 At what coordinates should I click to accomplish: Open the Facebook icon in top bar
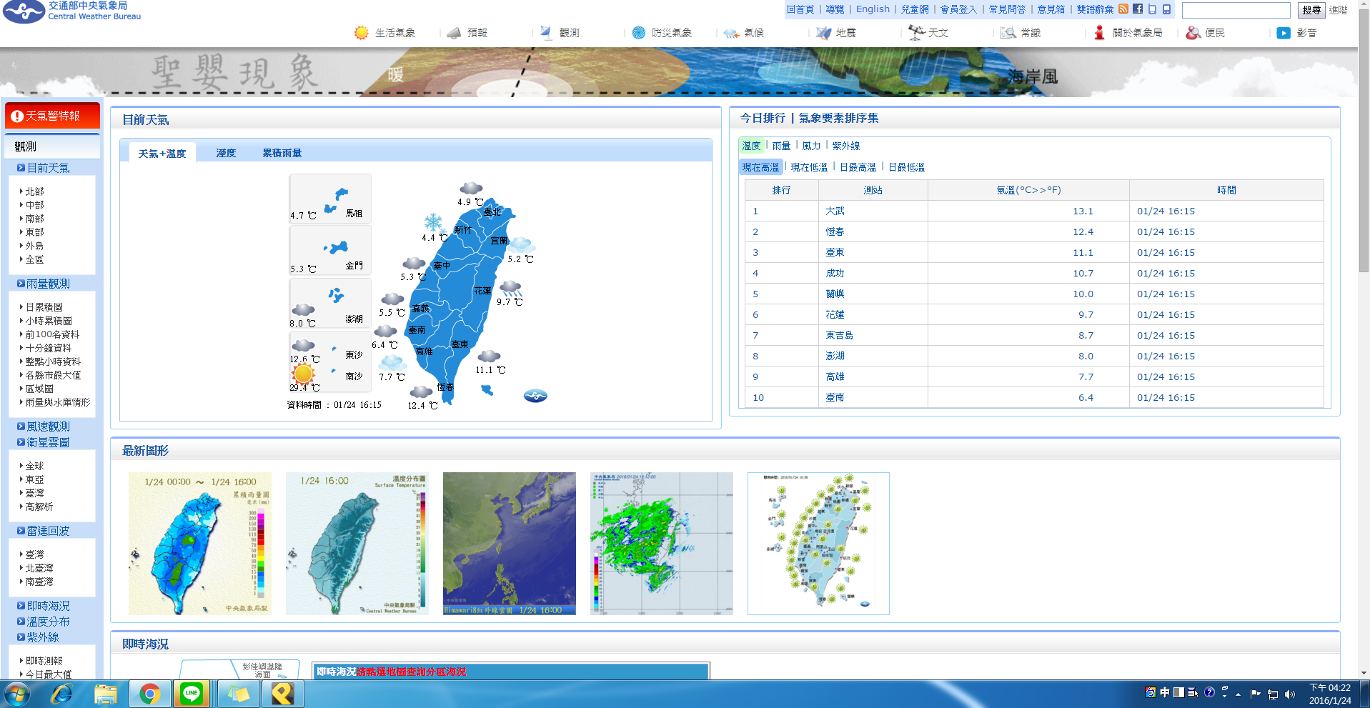click(x=1138, y=9)
